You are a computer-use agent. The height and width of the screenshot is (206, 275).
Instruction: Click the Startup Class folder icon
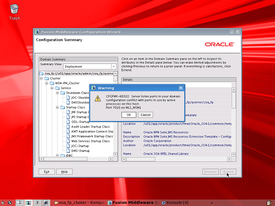coord(63,107)
